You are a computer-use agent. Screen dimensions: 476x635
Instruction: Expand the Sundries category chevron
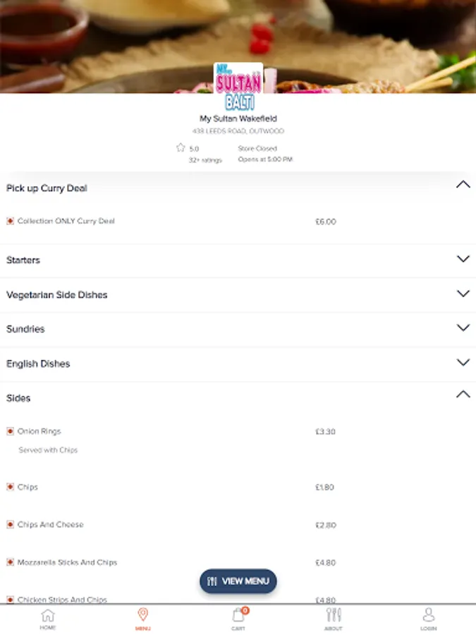pos(463,328)
